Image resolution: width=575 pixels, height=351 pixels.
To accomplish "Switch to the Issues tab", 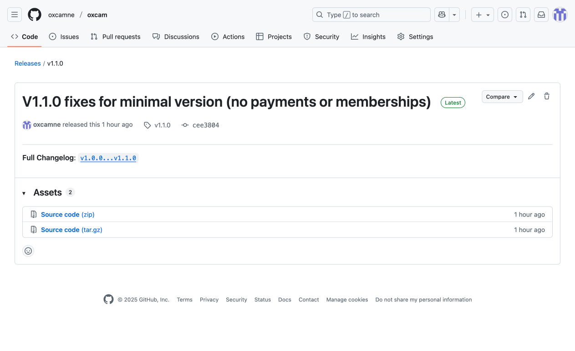I will click(64, 36).
